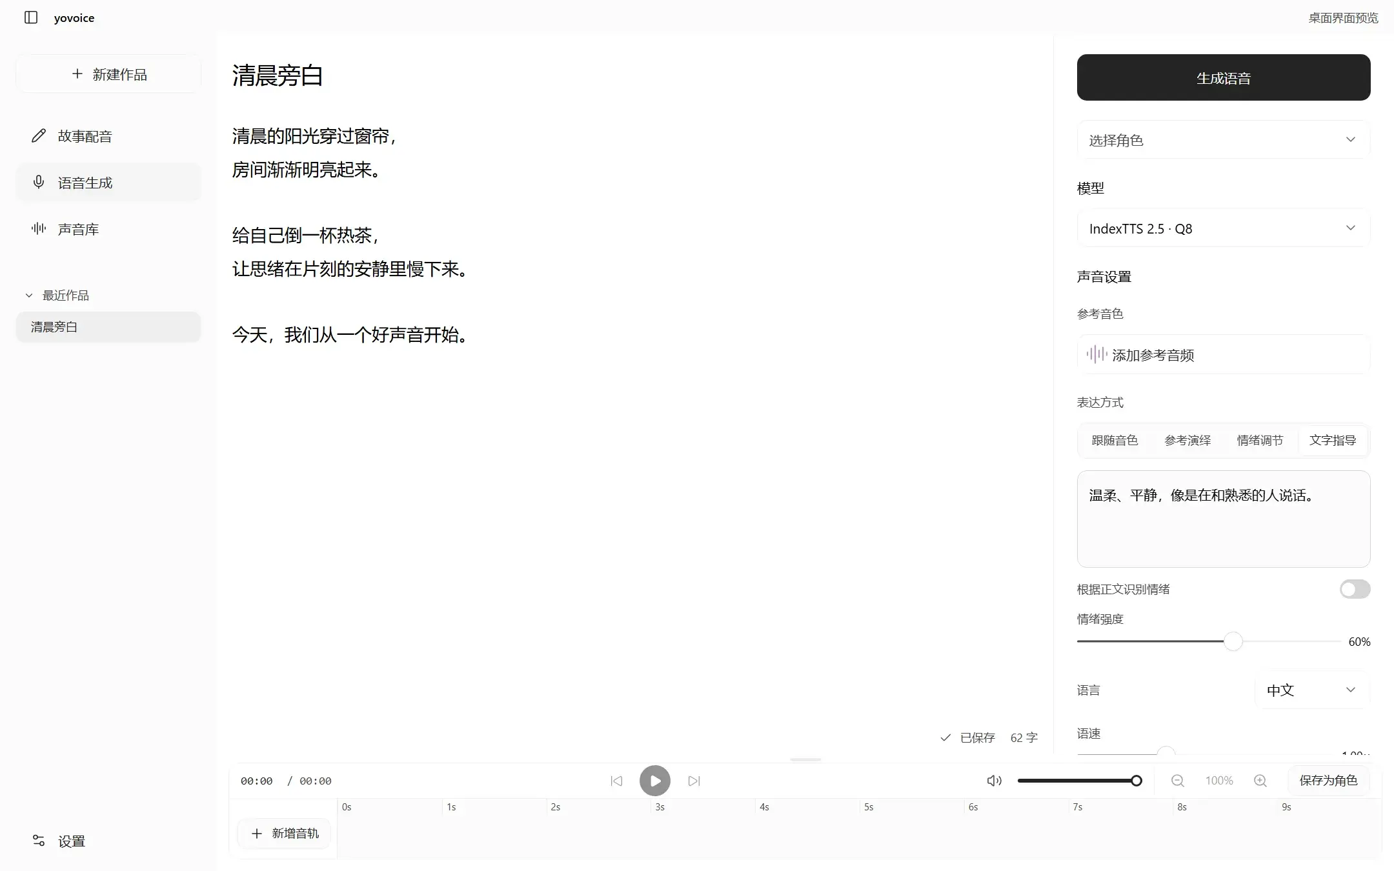Image resolution: width=1394 pixels, height=871 pixels.
Task: Toggle 根据正文识别情绪 switch
Action: pos(1355,589)
